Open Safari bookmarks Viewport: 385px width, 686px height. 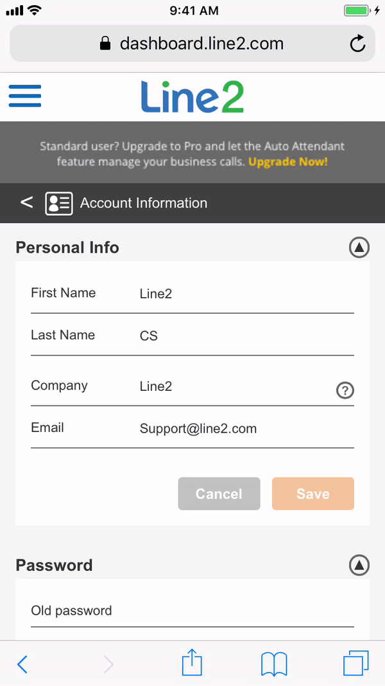click(x=274, y=663)
